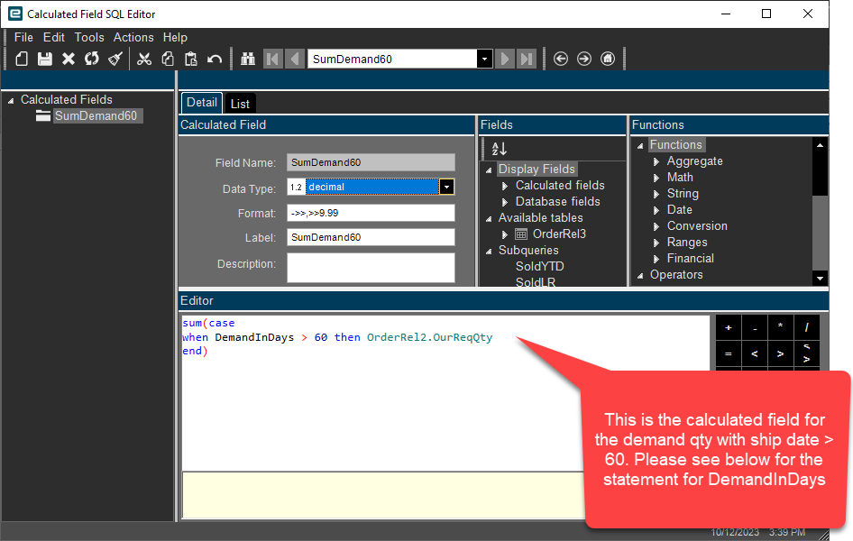This screenshot has width=853, height=541.
Task: Click the A-Z sort fields icon
Action: coord(500,149)
